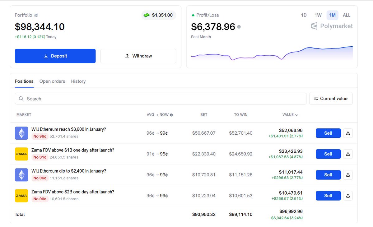Click the blue Deposit button

click(55, 56)
